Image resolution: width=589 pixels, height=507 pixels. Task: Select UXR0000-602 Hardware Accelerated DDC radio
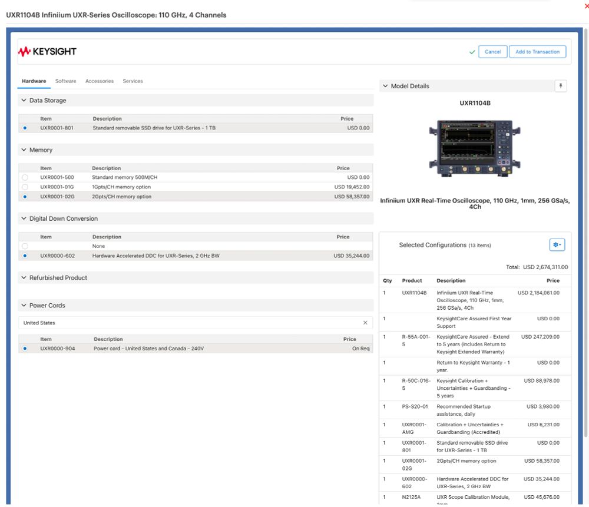click(25, 256)
